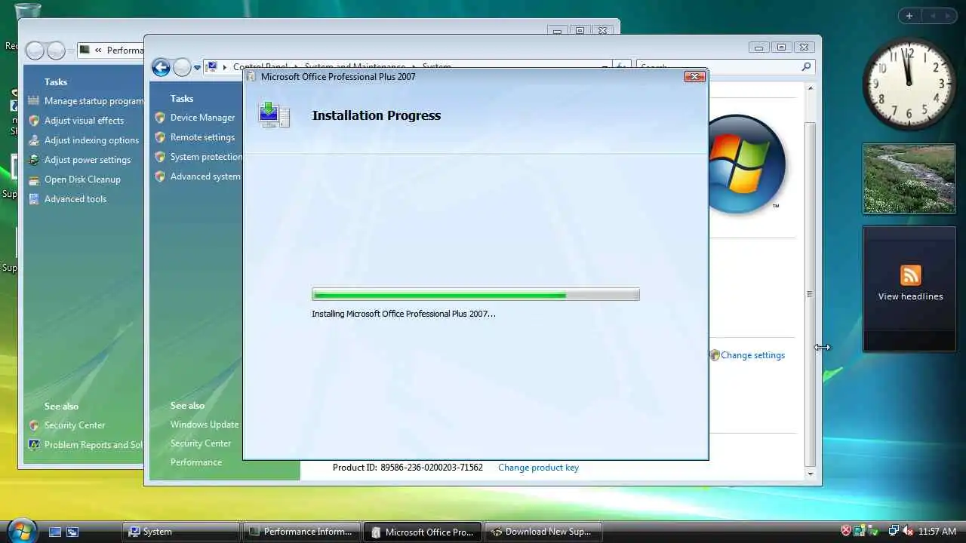The height and width of the screenshot is (543, 966).
Task: Click Product ID number text
Action: click(x=431, y=468)
